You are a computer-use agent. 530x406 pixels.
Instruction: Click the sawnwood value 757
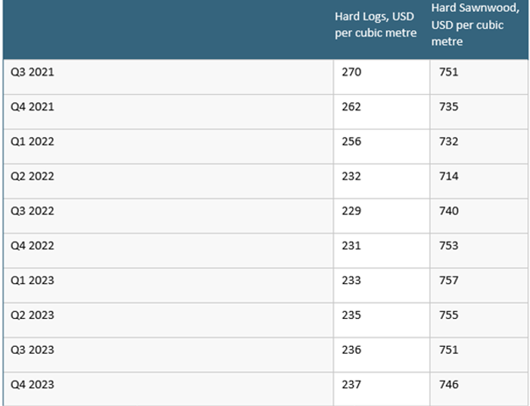[449, 280]
